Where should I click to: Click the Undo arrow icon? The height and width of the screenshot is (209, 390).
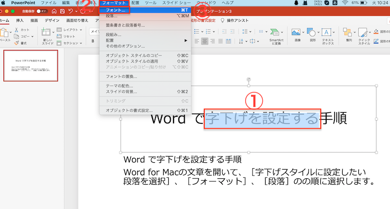click(x=71, y=11)
